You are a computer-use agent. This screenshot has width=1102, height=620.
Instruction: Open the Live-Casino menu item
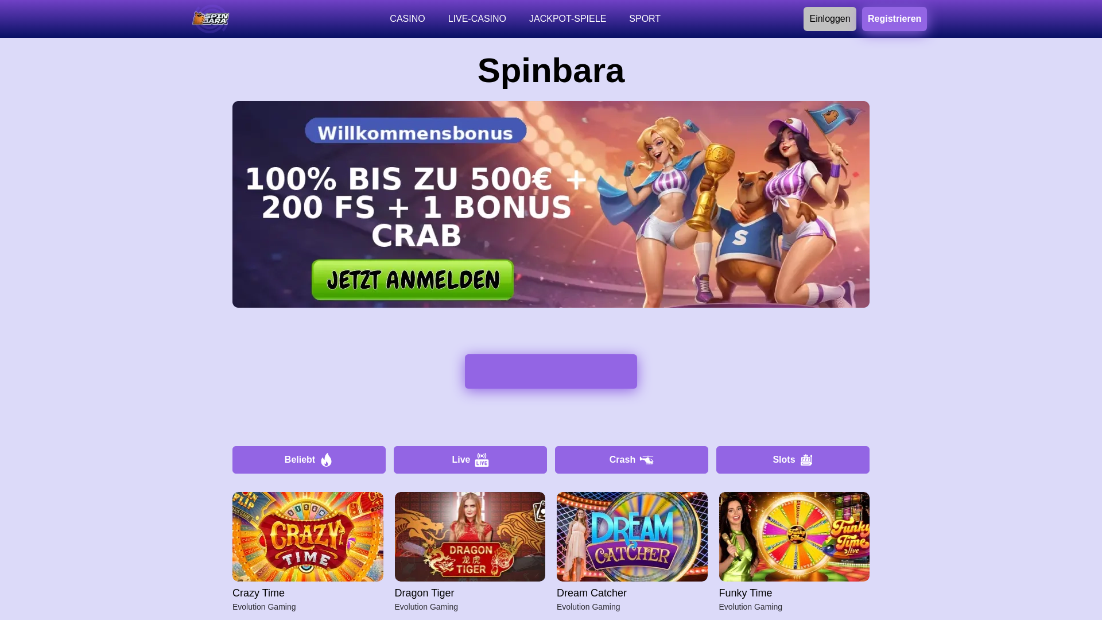click(x=477, y=19)
